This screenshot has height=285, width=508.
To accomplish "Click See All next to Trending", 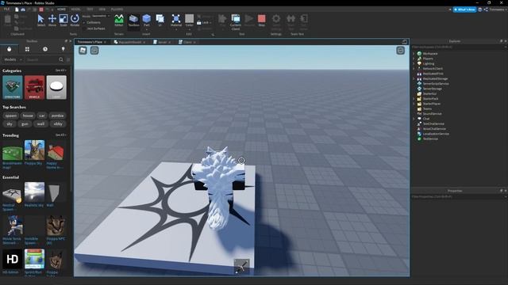I will coord(60,135).
